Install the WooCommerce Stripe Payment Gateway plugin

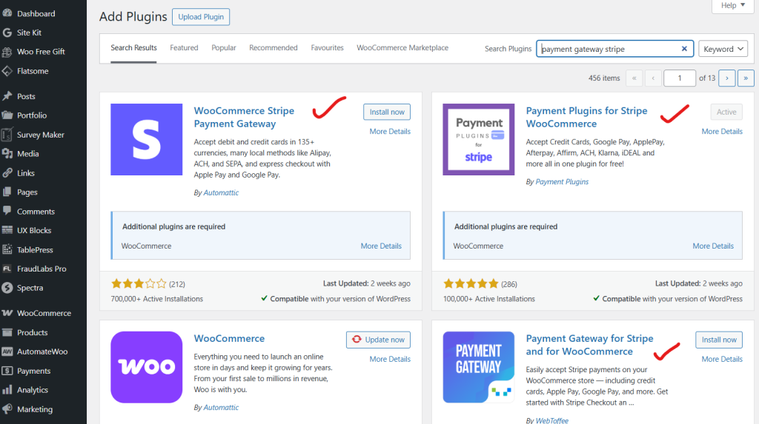(387, 112)
